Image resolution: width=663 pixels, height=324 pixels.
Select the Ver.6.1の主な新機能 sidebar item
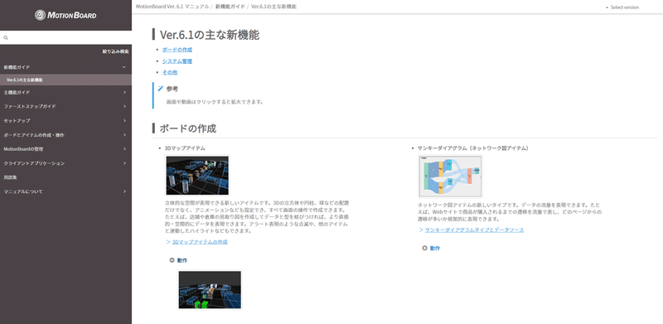[65, 80]
